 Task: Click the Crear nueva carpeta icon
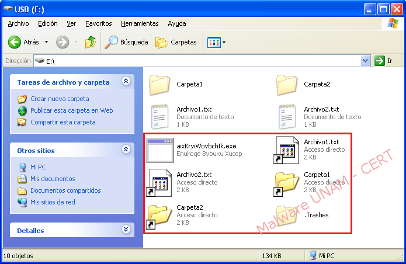coord(22,99)
